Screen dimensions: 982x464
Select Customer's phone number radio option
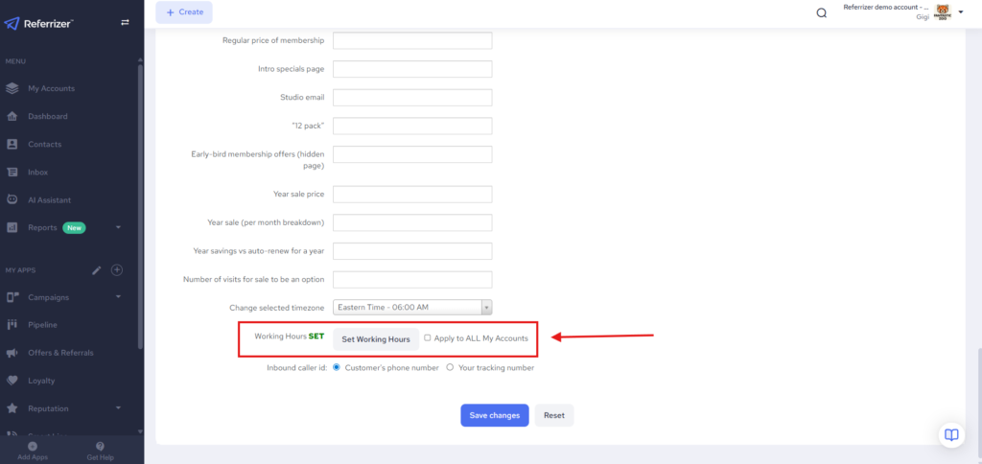coord(337,367)
